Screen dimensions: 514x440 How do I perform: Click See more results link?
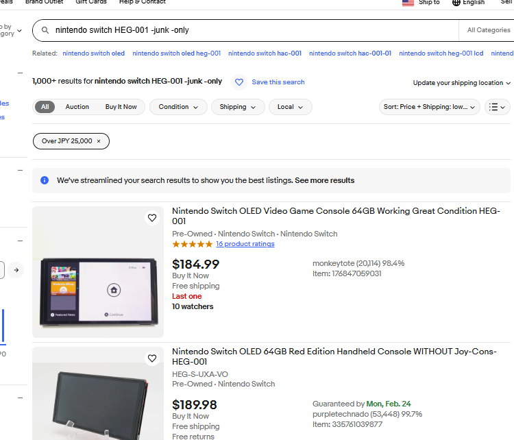324,180
